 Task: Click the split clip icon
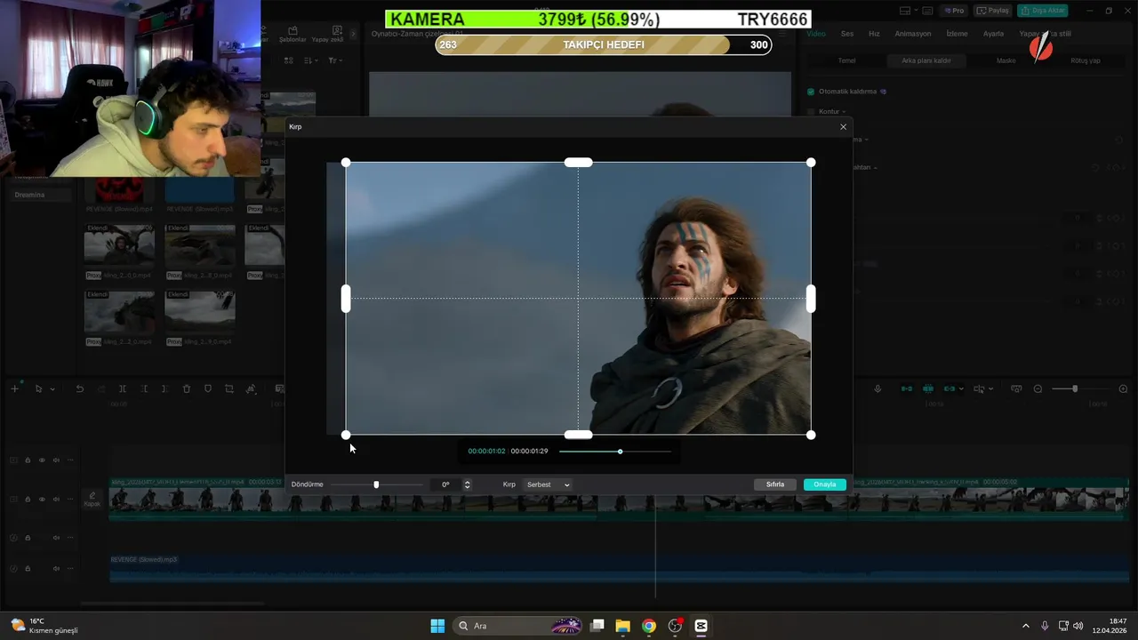pyautogui.click(x=123, y=388)
